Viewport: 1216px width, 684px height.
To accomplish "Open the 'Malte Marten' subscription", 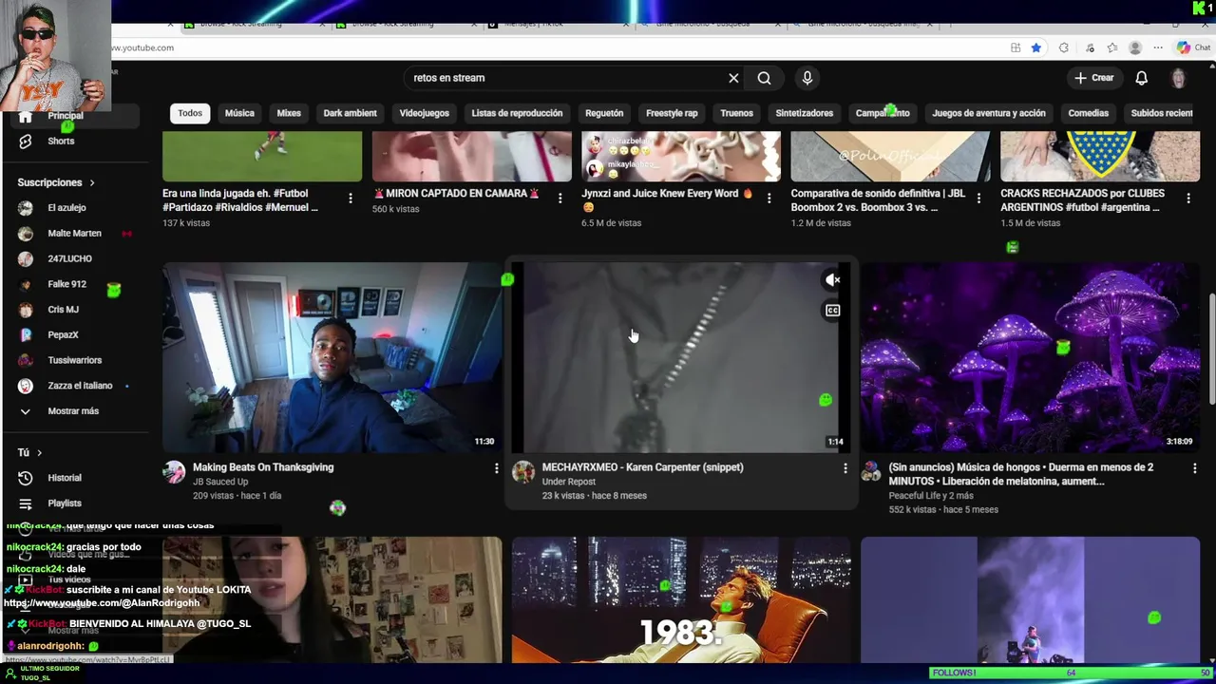I will pos(74,234).
